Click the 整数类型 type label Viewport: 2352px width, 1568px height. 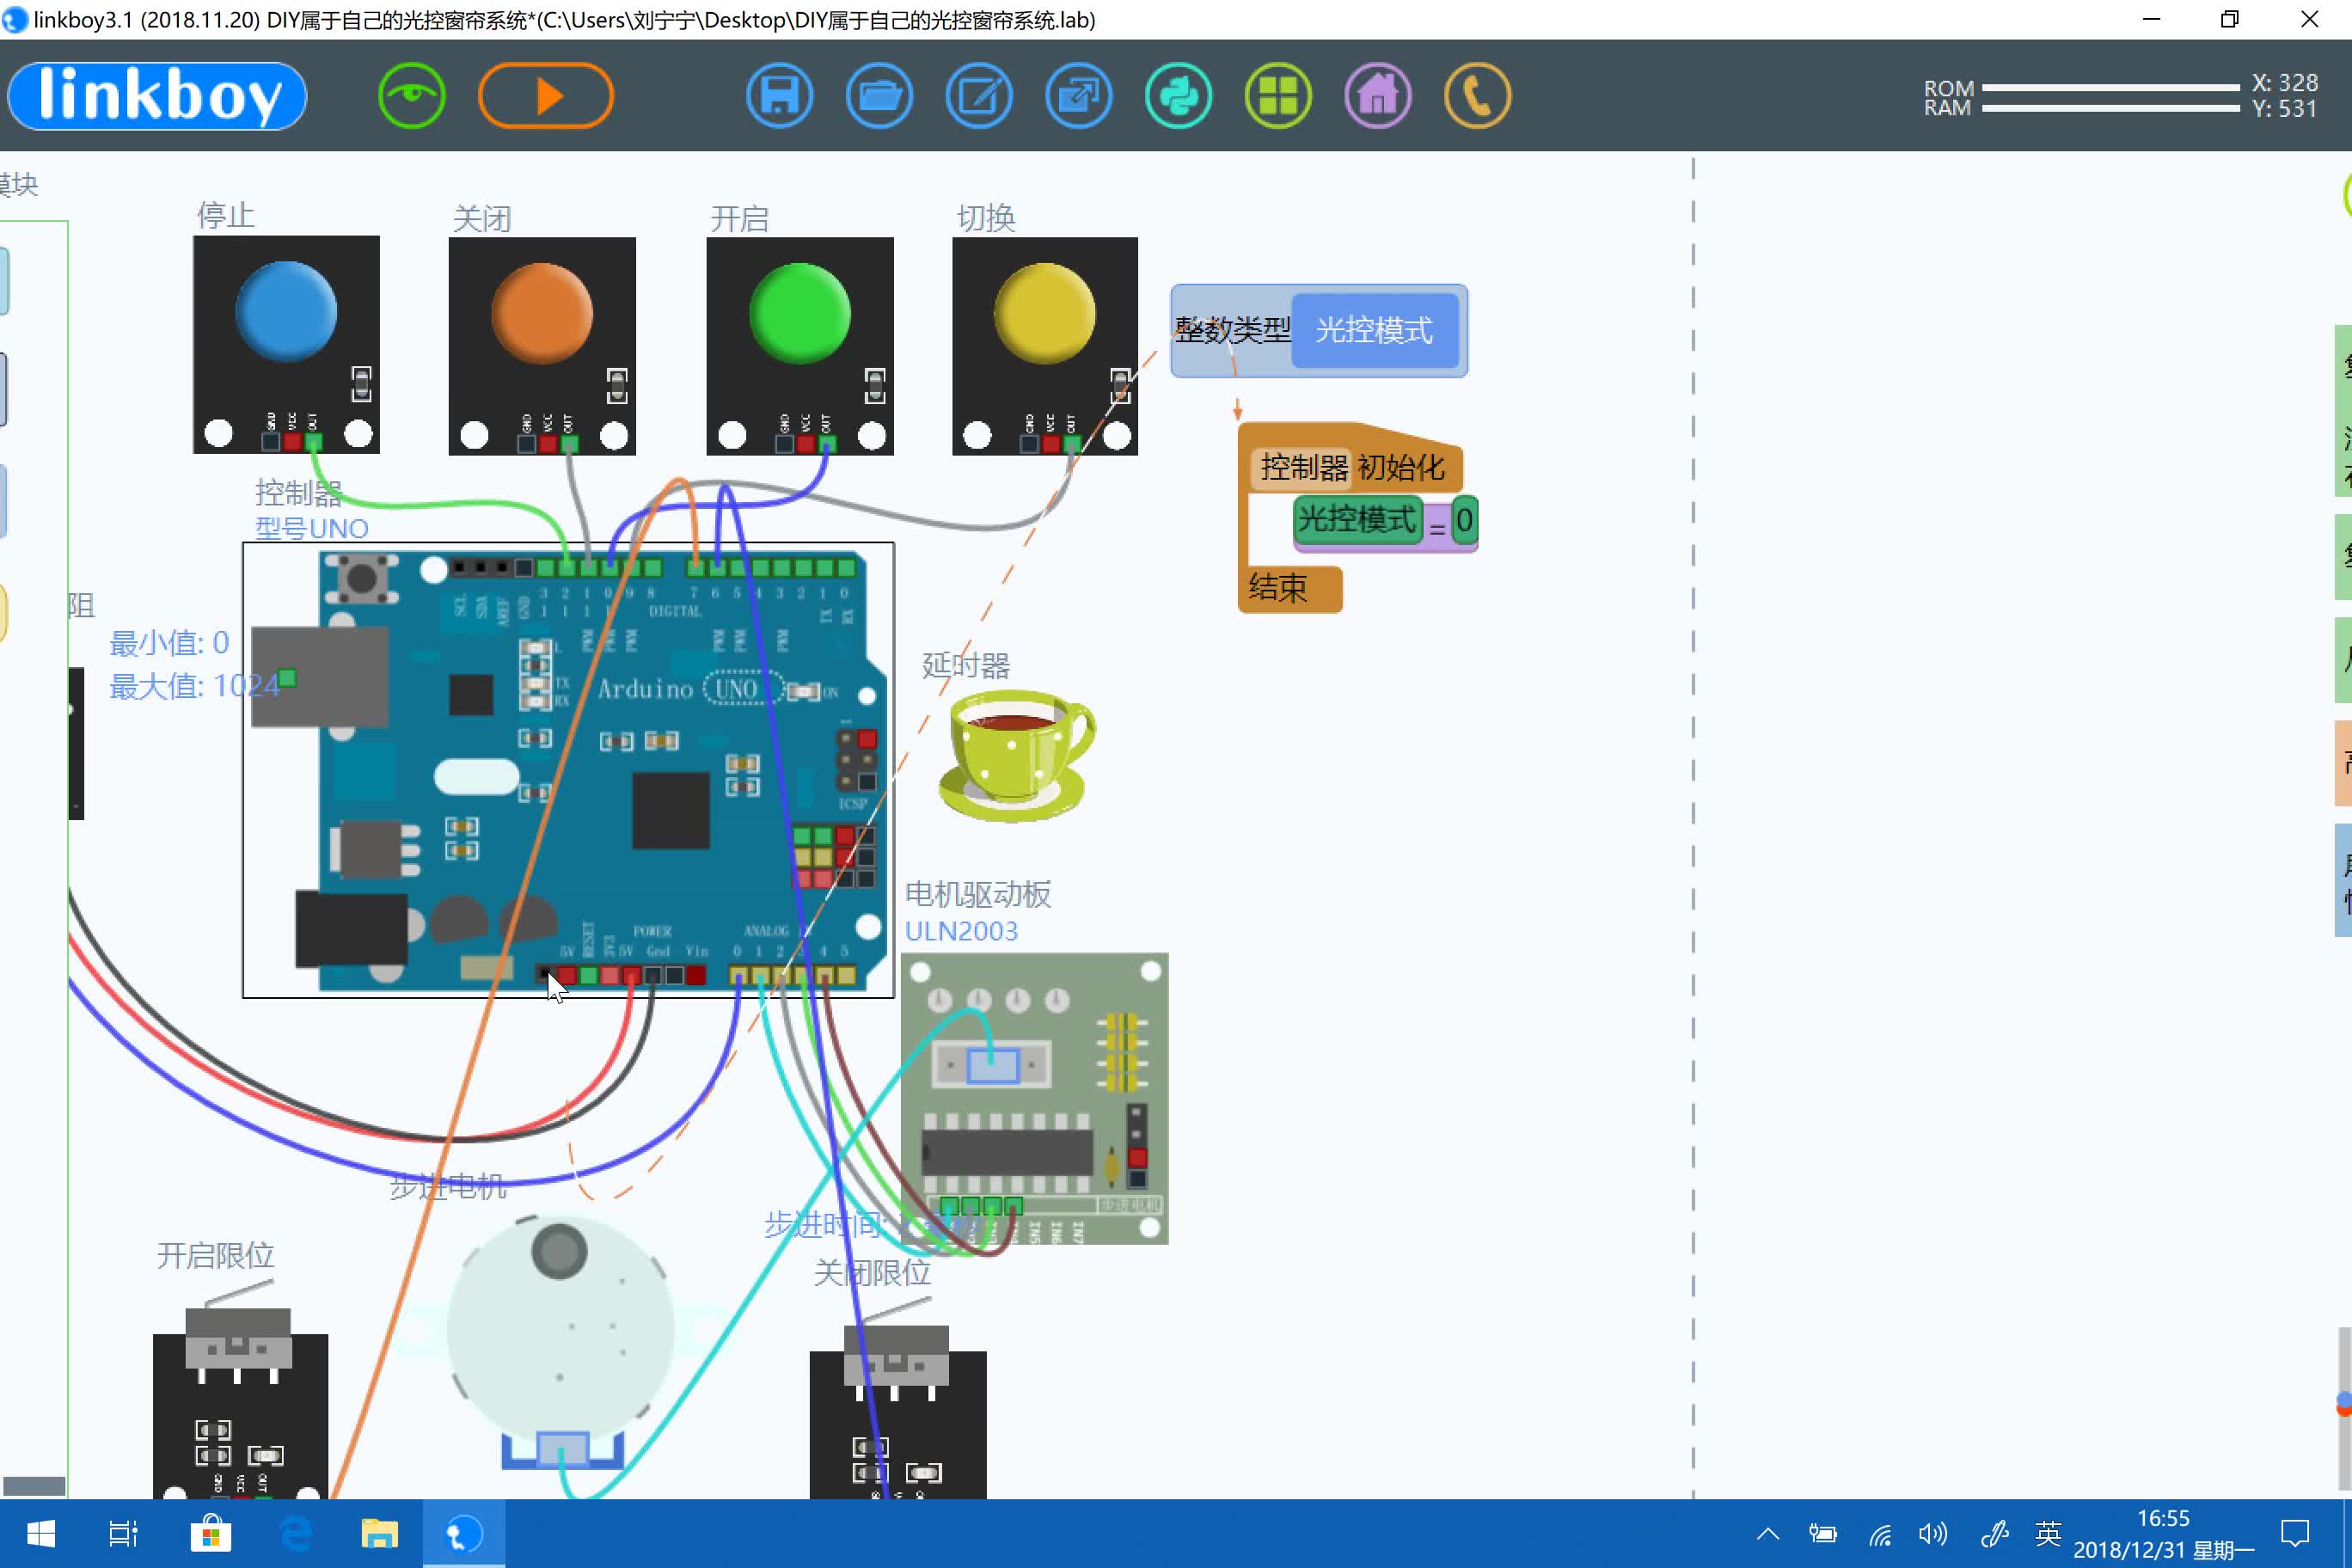[x=1232, y=330]
